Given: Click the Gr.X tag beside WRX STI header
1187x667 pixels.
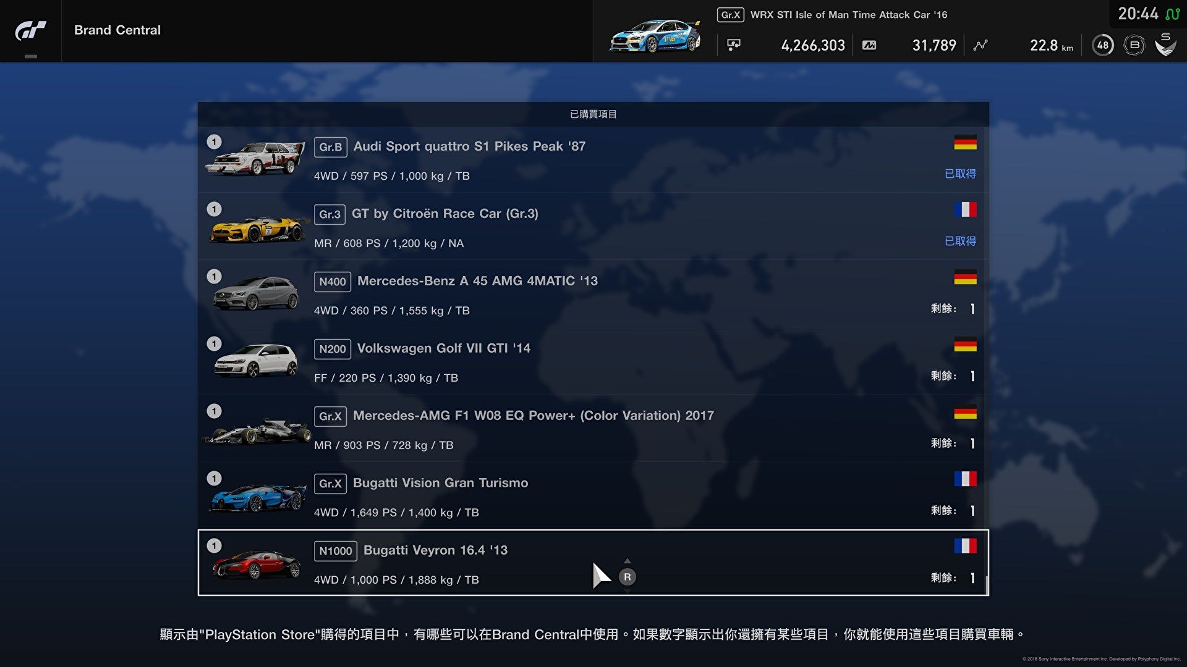Looking at the screenshot, I should point(730,15).
